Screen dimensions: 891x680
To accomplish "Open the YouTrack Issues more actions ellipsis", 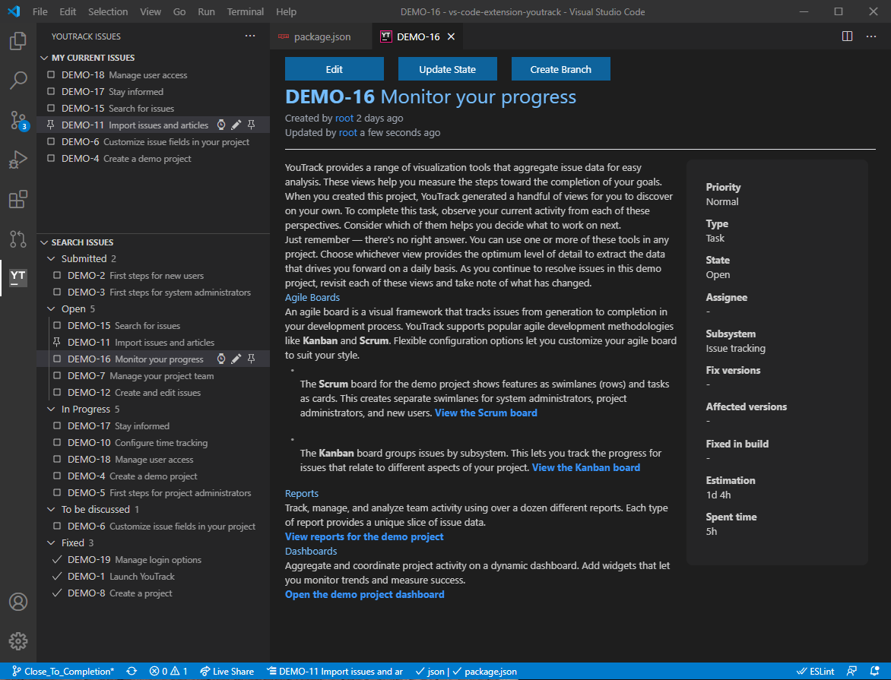I will pyautogui.click(x=250, y=36).
